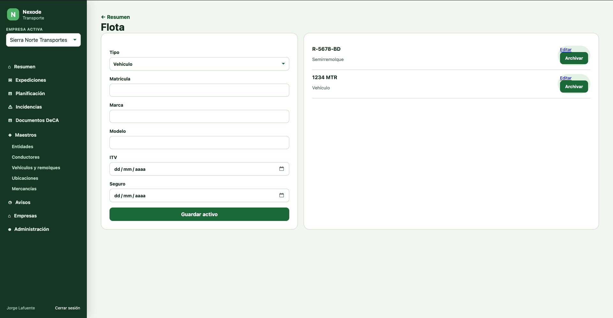Viewport: 613px width, 318px height.
Task: Click into the Marca input field
Action: click(x=199, y=116)
